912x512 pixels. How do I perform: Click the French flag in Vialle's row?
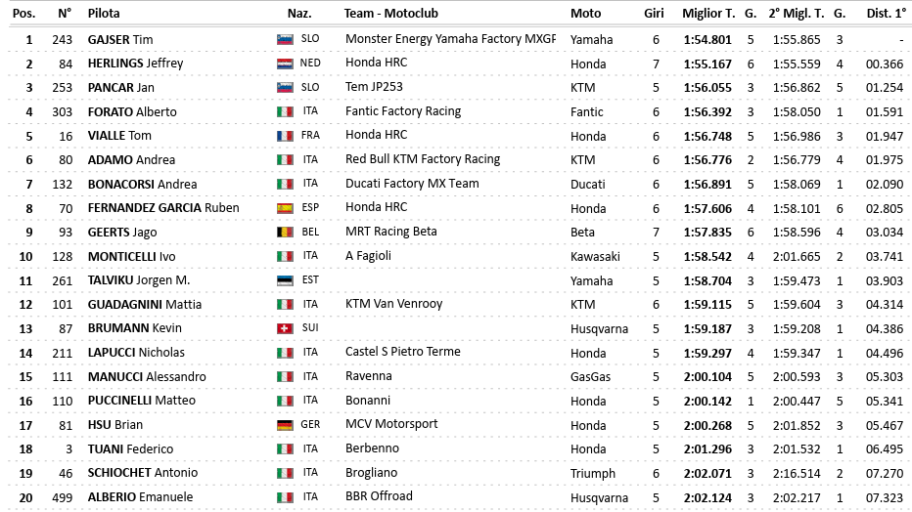(x=285, y=136)
